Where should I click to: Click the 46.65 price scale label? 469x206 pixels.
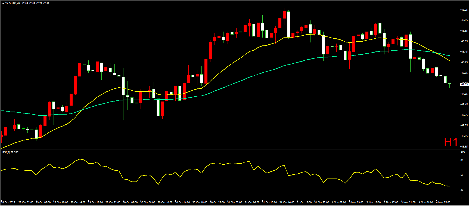click(464, 147)
